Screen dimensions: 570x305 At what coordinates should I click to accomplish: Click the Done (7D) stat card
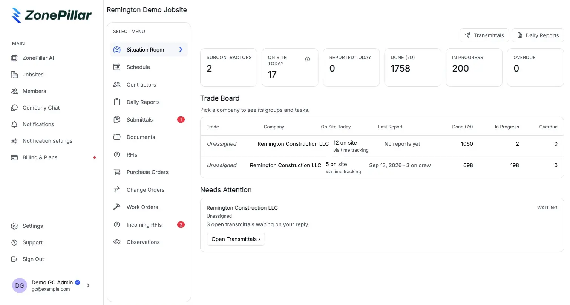[413, 67]
